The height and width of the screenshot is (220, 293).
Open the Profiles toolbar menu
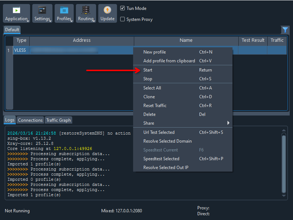(64, 14)
